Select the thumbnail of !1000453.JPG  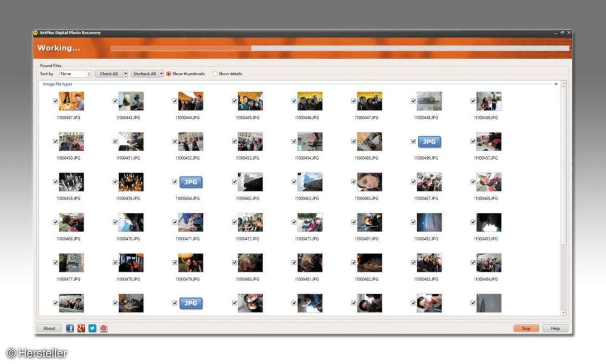pyautogui.click(x=250, y=142)
